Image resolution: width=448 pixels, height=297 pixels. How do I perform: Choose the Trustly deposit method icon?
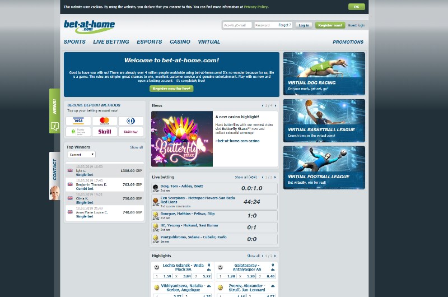[x=78, y=132]
